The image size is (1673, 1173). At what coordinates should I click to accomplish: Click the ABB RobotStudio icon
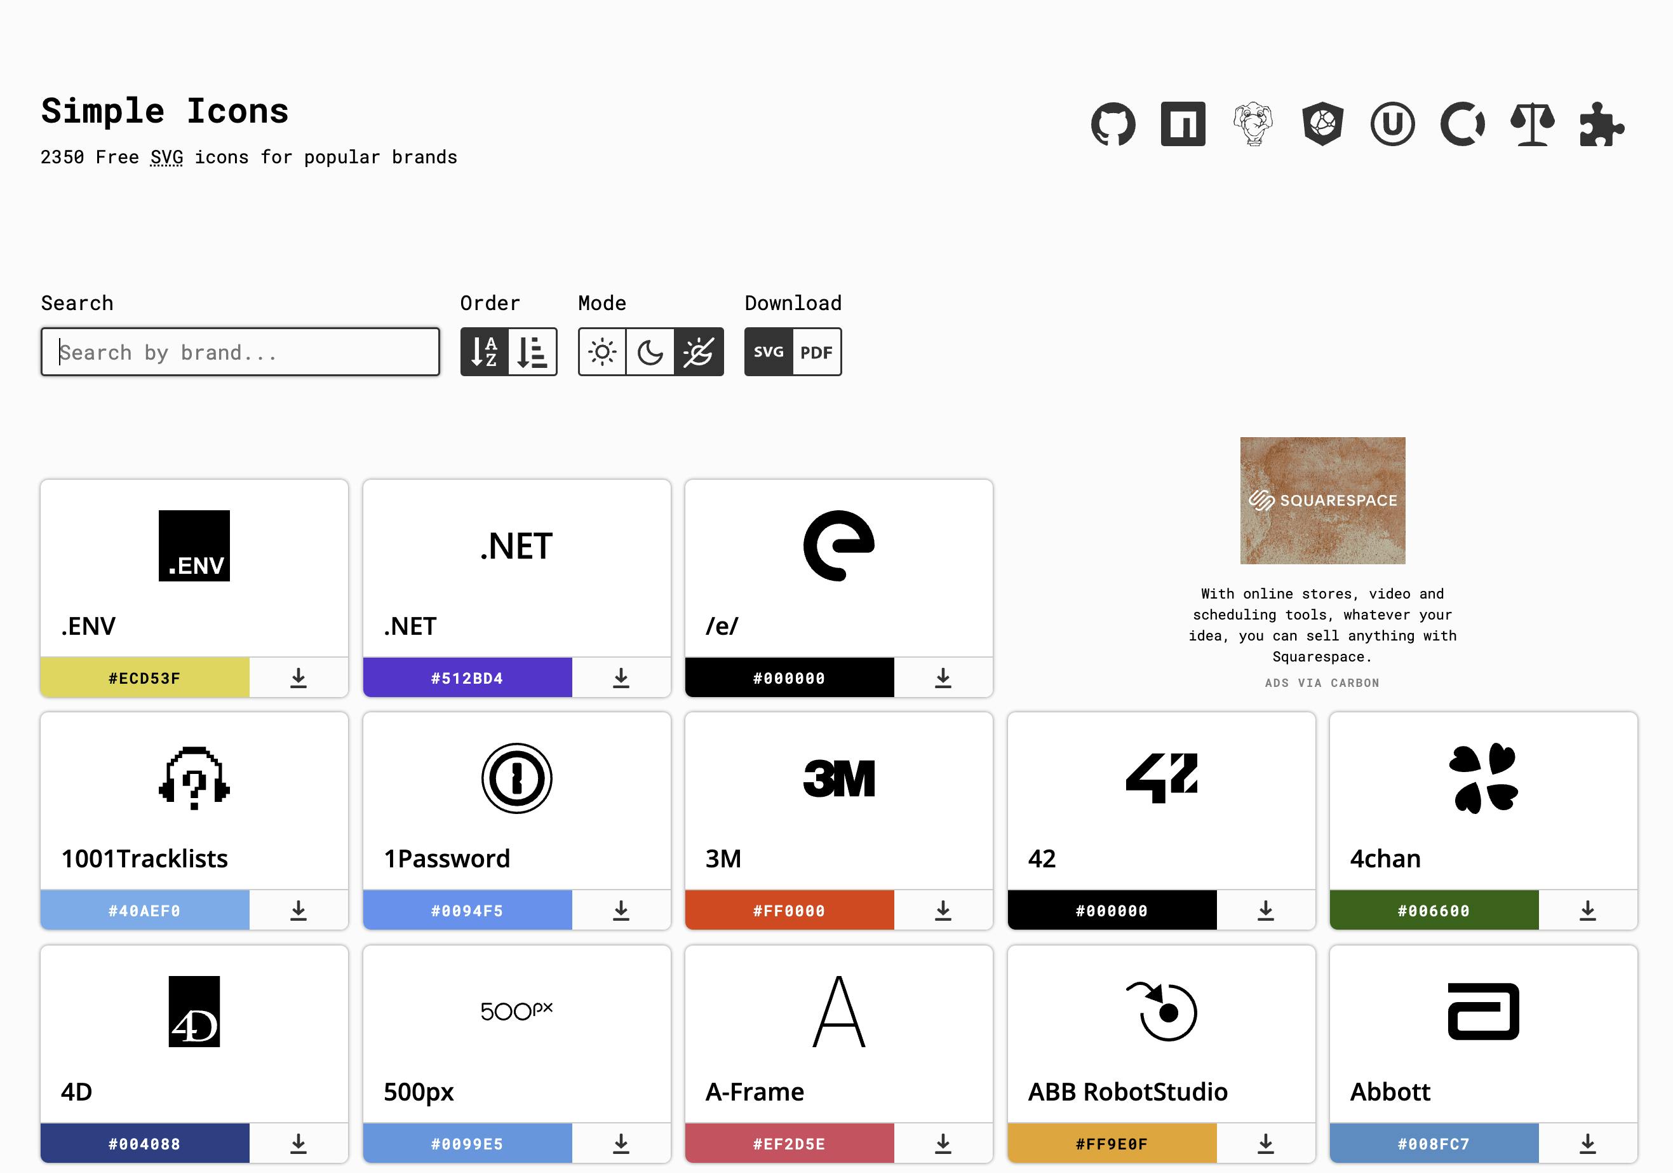(1162, 1012)
